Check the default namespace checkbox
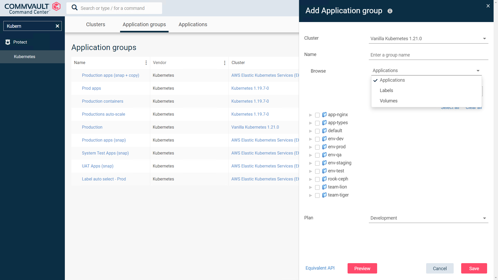 317,131
